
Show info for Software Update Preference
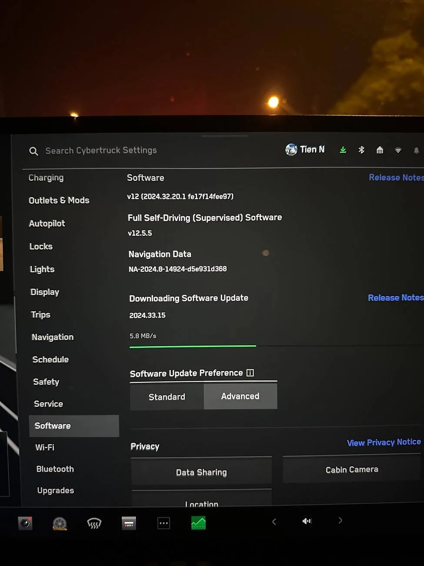click(x=250, y=373)
